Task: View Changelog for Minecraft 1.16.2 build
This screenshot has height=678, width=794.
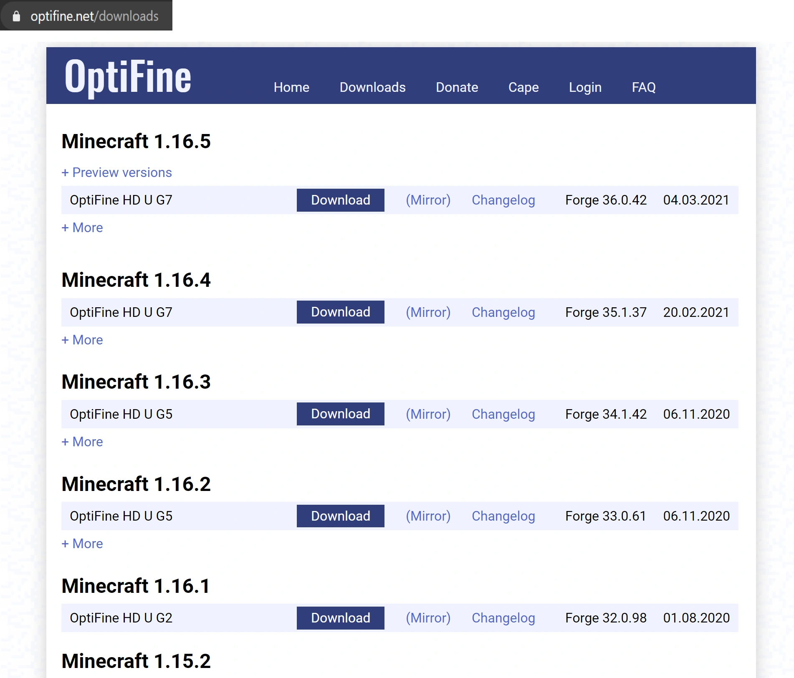Action: point(503,516)
